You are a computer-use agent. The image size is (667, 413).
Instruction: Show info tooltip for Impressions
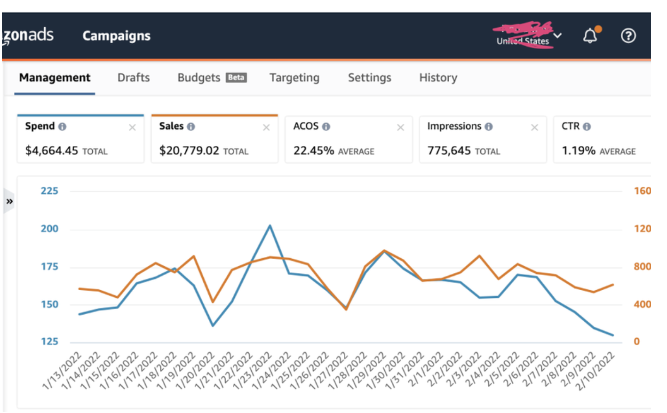tap(489, 127)
